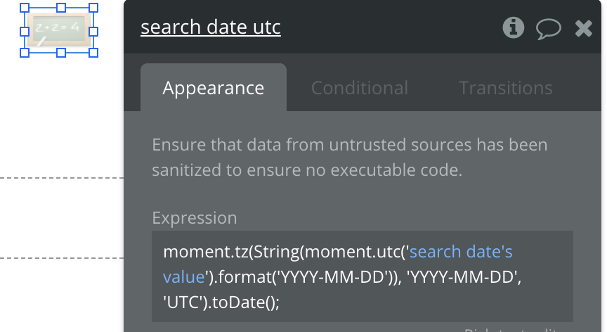Click the blue "search date's value" dynamic expression
This screenshot has width=607, height=332.
point(462,252)
